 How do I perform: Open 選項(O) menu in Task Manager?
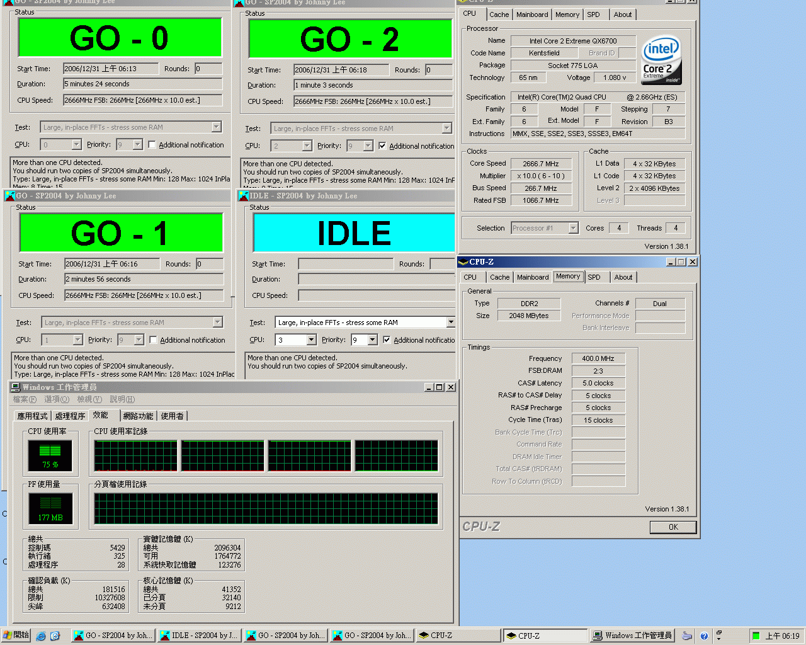(57, 399)
